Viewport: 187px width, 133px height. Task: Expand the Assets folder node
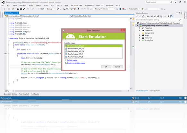tap(140, 35)
